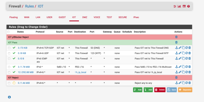The height and width of the screenshot is (102, 204).
Task: Toggle reject hand icon on last rule
Action: click(14, 83)
